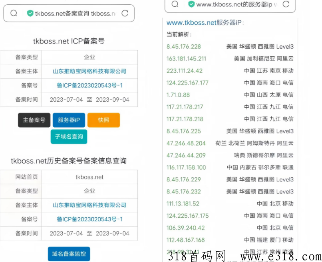Select IP address 8.45.176.229
Screen dimensions: 322x262
(184, 179)
